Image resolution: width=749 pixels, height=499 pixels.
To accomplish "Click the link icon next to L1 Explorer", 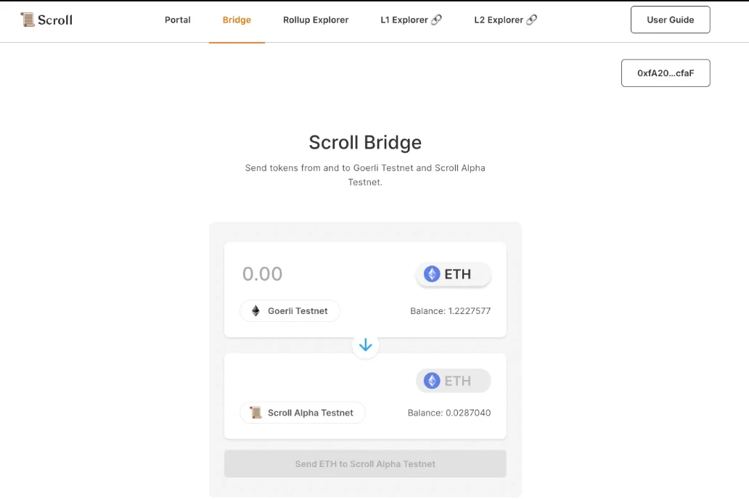I will tap(436, 20).
